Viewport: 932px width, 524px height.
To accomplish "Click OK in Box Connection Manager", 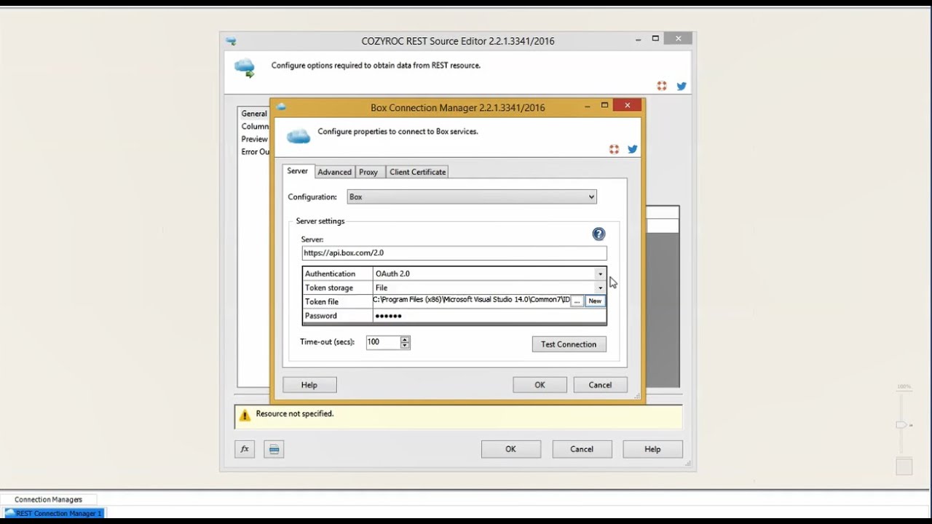I will click(540, 385).
